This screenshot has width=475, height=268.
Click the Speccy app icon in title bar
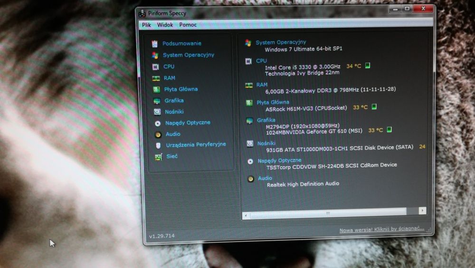[142, 14]
